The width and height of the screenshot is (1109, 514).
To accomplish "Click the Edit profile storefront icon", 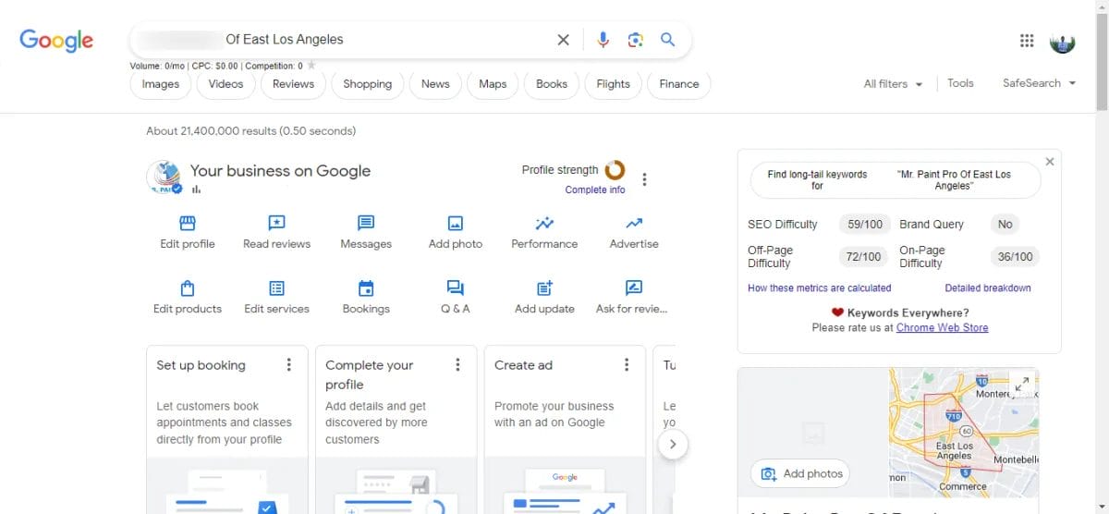I will coord(188,223).
